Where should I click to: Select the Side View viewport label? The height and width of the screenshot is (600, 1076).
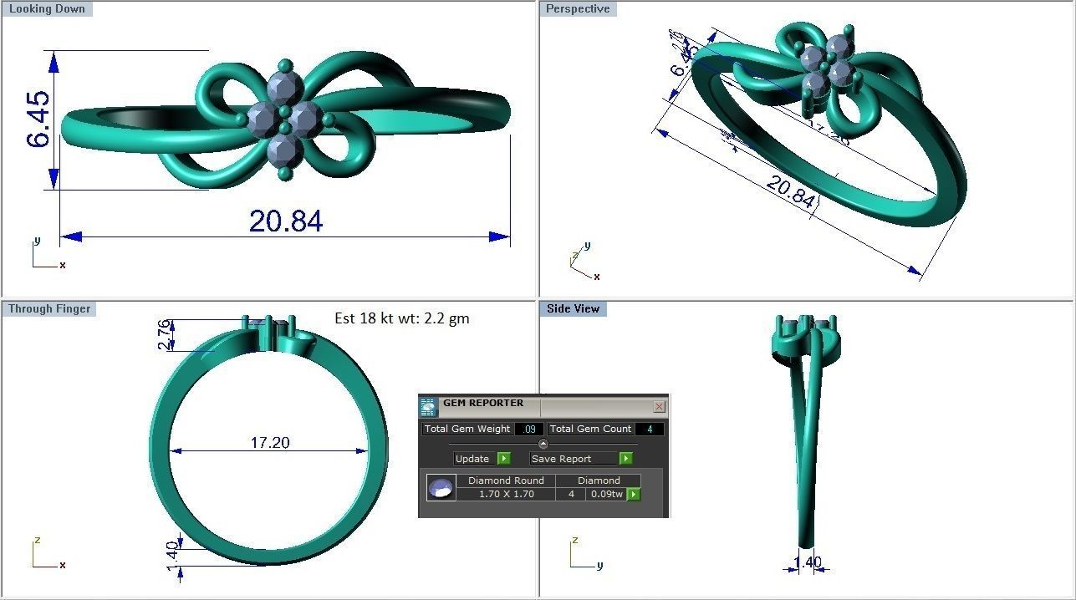pyautogui.click(x=573, y=308)
